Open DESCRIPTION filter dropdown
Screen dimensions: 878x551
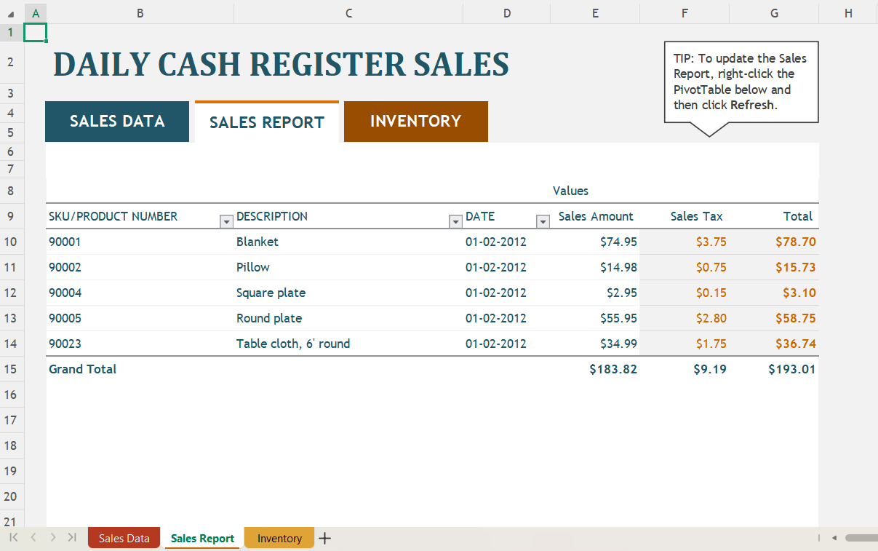pos(455,221)
